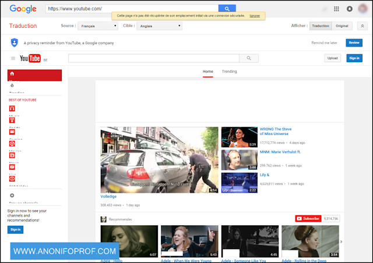Open the Cible language dropdown Anglais
The image size is (373, 263).
point(159,26)
